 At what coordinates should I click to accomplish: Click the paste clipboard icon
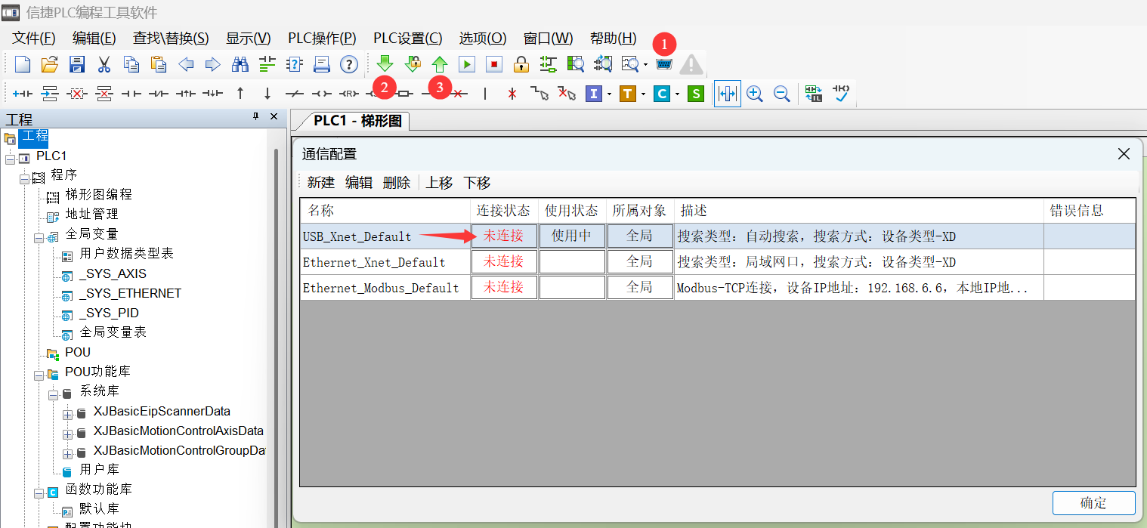point(159,64)
